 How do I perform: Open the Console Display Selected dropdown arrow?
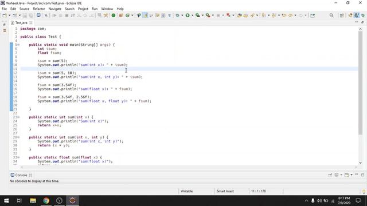341,175
